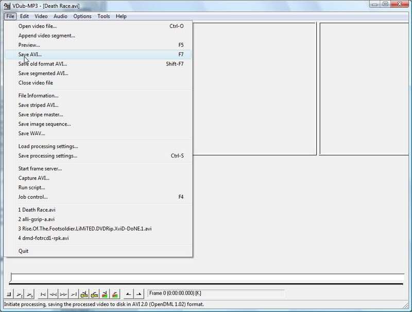Mark selection end point

tap(139, 294)
